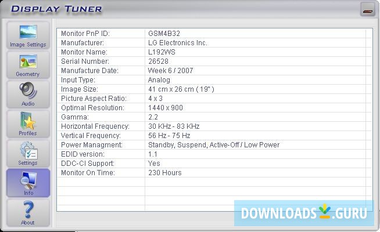Select the Input Type label
The width and height of the screenshot is (380, 232).
[x=78, y=80]
